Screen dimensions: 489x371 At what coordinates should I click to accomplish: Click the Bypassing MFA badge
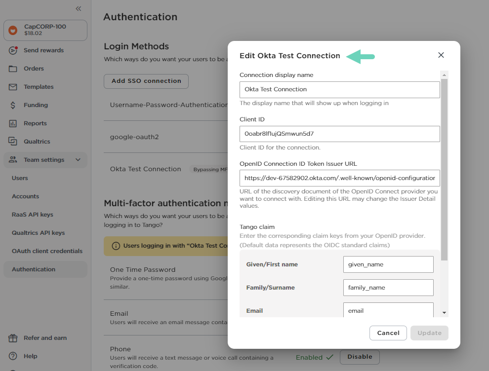[x=209, y=169]
